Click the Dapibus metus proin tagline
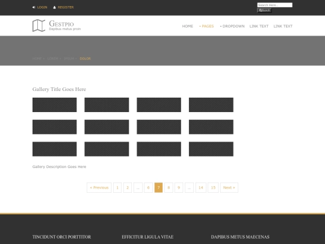Image resolution: width=325 pixels, height=244 pixels. [65, 29]
